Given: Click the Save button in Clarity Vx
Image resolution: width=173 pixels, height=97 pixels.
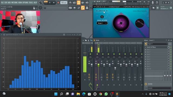Looking at the screenshot, I should click(x=144, y=7).
